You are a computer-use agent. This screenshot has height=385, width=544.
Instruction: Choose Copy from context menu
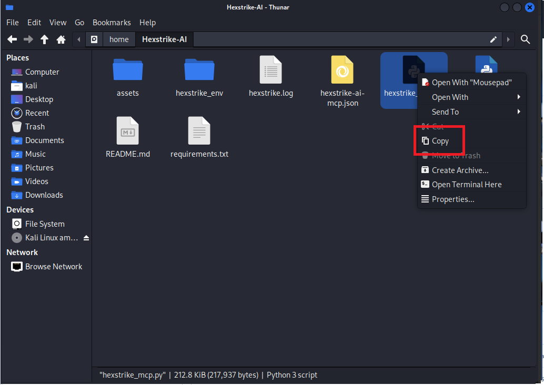click(440, 141)
